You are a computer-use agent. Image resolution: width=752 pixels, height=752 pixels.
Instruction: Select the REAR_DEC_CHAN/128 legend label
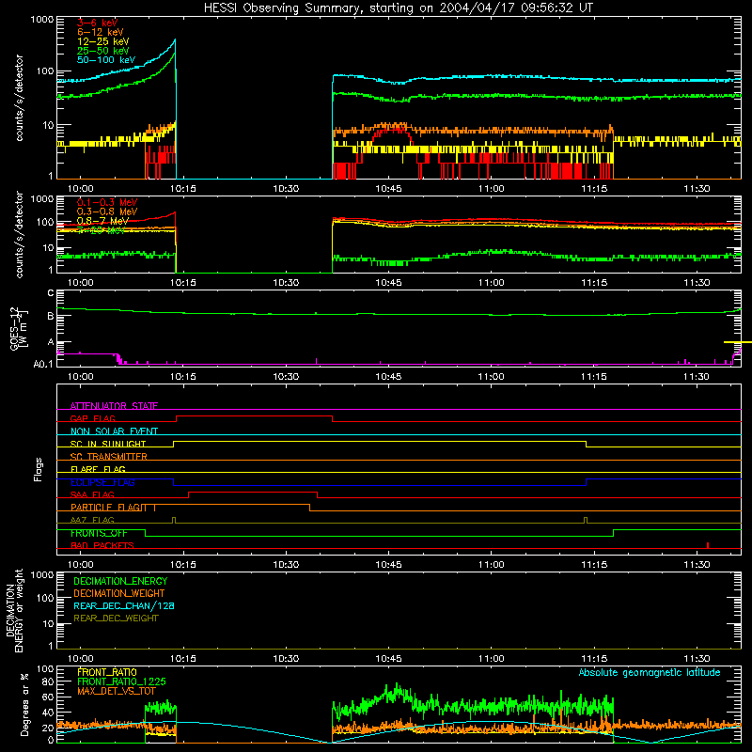tap(124, 605)
